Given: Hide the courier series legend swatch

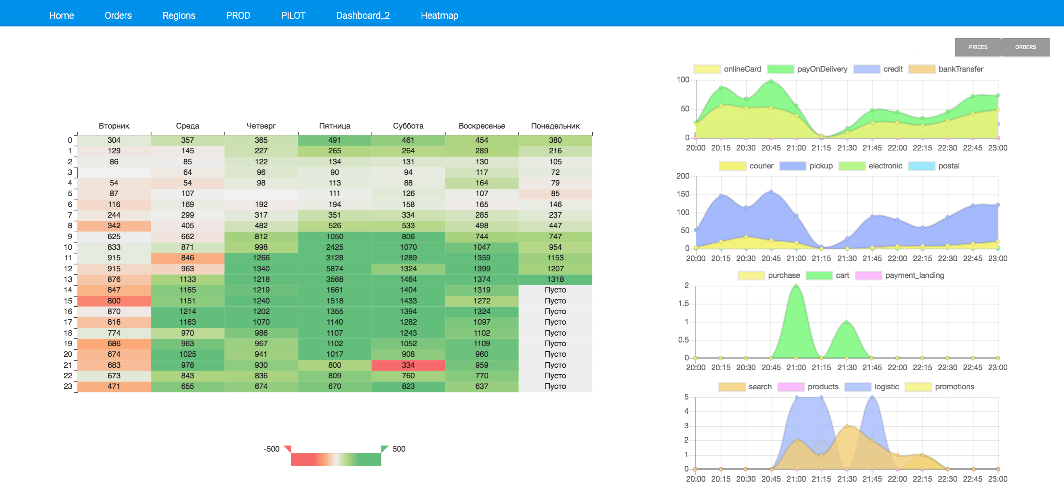Looking at the screenshot, I should point(732,166).
